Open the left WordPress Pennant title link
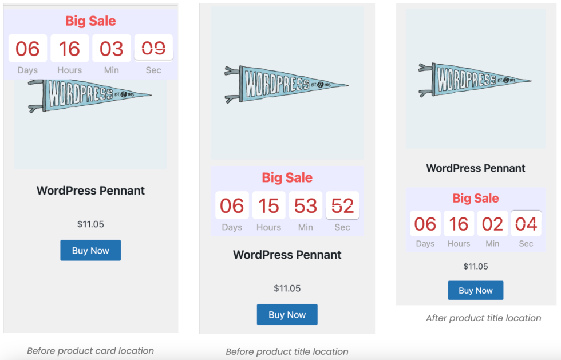561x360 pixels. click(90, 191)
